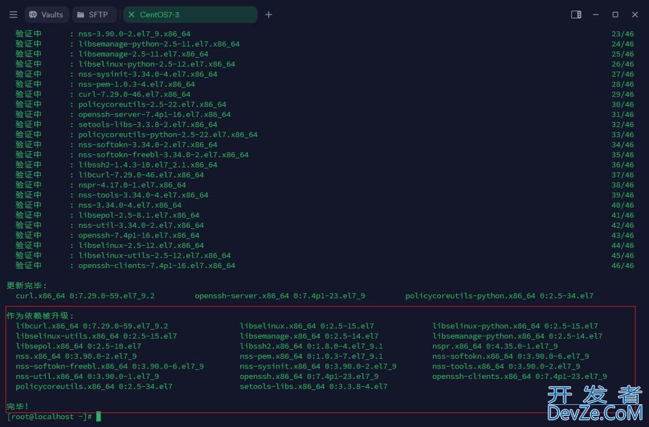
Task: Click policycoreutils-python-2.5-22.el7.x86_64 text
Action: click(x=167, y=134)
